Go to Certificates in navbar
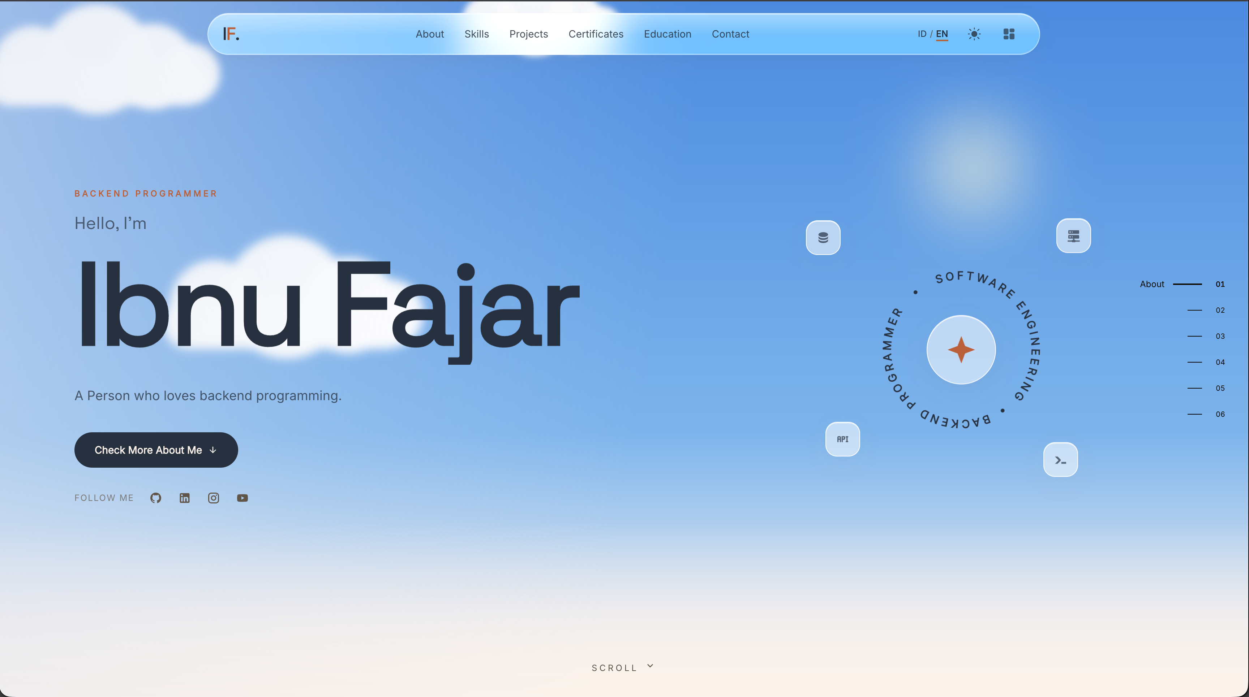1249x697 pixels. [x=596, y=34]
